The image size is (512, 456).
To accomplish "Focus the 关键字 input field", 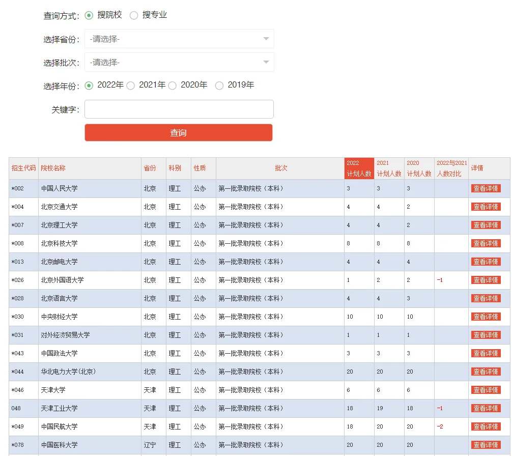I will coord(179,109).
